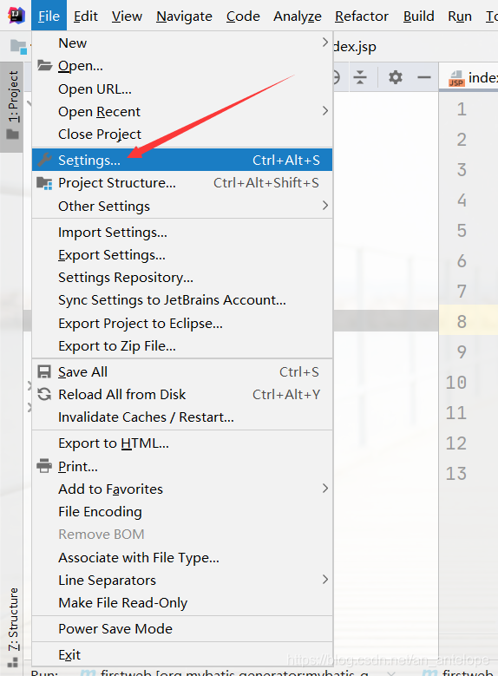Click the Save All floppy disk icon
This screenshot has width=498, height=676.
coord(44,371)
